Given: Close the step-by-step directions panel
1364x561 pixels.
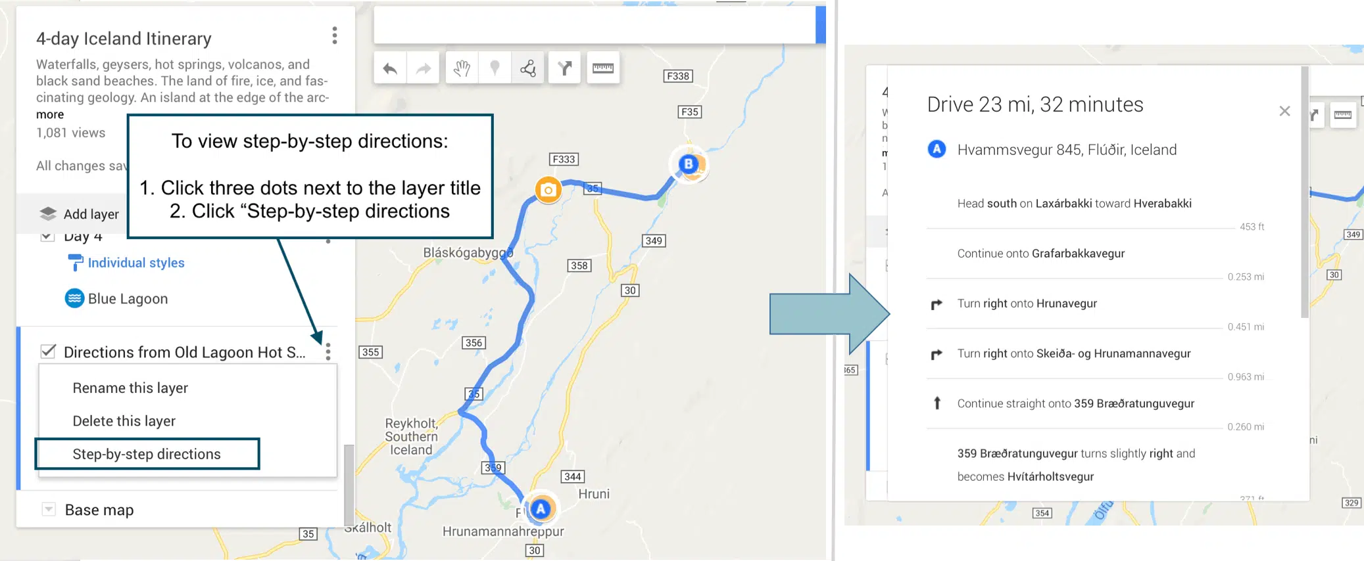Looking at the screenshot, I should (x=1284, y=111).
